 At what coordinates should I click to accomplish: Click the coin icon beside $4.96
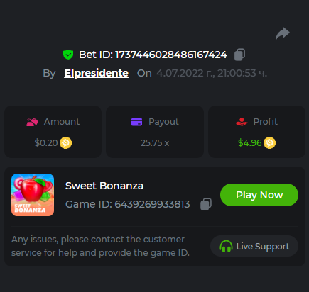point(269,143)
